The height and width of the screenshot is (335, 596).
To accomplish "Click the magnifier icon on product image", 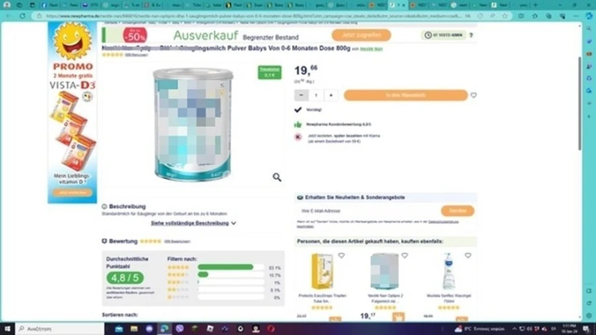I will (277, 177).
